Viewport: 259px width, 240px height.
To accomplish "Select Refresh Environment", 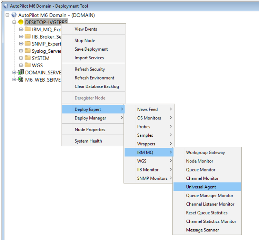I will pyautogui.click(x=93, y=78).
